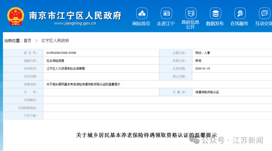Viewport: 272px width, 151px height.
Task: Click the bold article headline 关于城乡居民基本养老保险
Action: [x=146, y=135]
